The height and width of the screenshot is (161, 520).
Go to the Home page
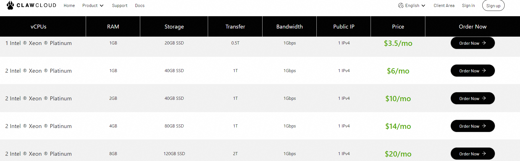click(x=69, y=6)
